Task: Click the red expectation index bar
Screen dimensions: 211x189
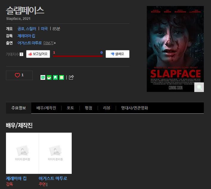Action: click(78, 56)
